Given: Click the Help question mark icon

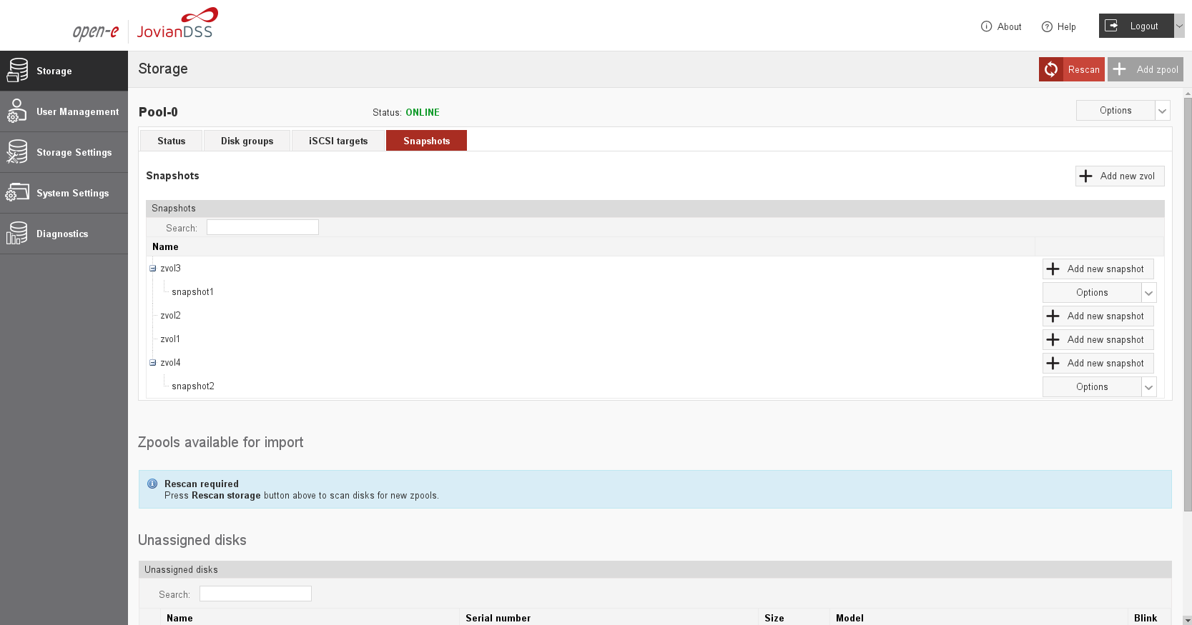Looking at the screenshot, I should click(1047, 26).
